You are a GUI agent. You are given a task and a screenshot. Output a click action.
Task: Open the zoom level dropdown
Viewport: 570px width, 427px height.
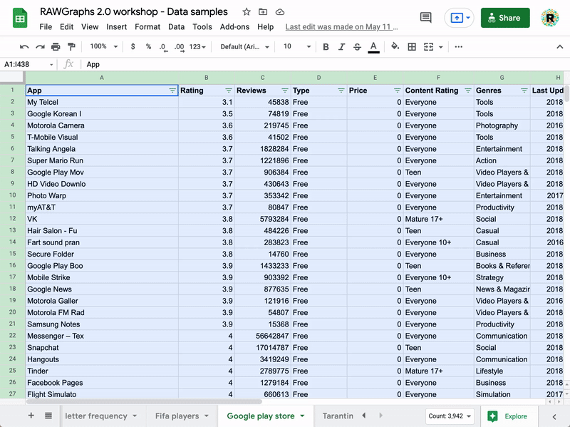tap(103, 46)
